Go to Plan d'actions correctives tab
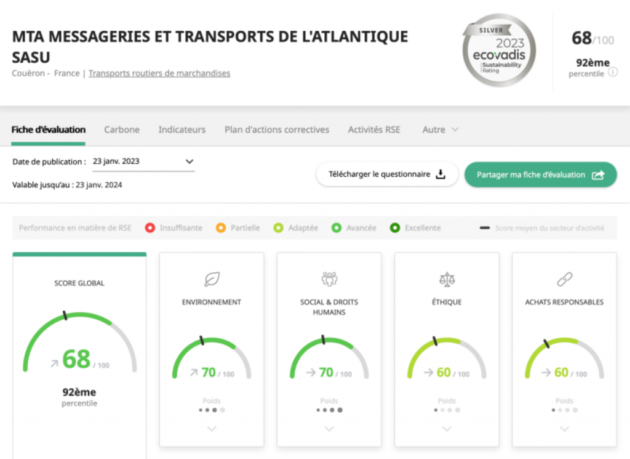The height and width of the screenshot is (459, 630). pos(277,129)
